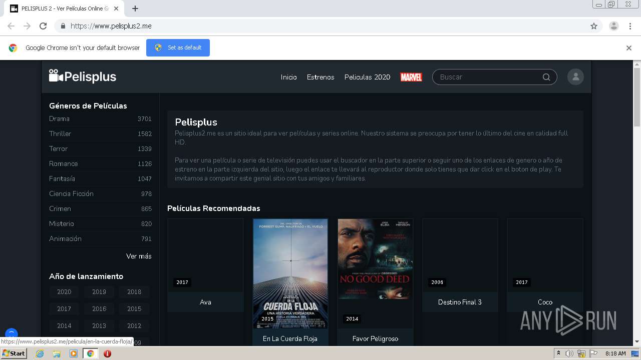Open Thriller genre link
641x360 pixels.
[x=100, y=133]
